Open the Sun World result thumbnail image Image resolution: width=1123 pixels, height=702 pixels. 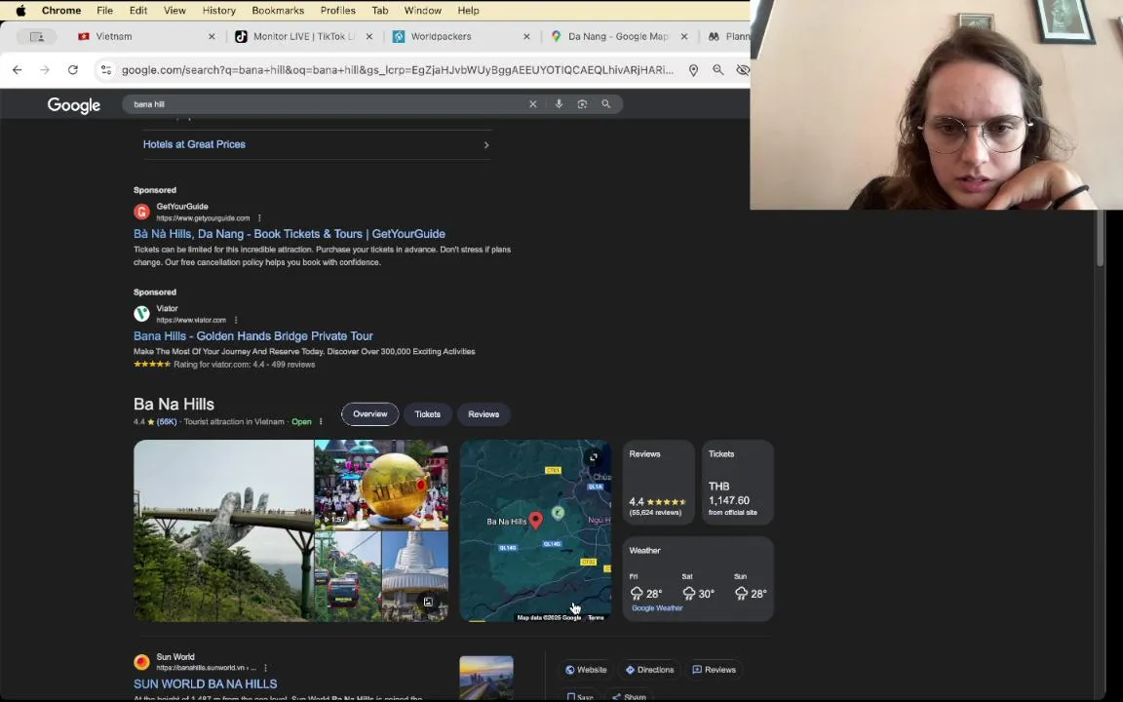click(x=486, y=677)
